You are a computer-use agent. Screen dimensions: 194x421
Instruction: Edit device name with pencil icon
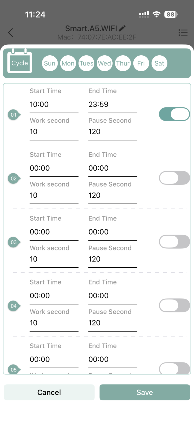122,28
